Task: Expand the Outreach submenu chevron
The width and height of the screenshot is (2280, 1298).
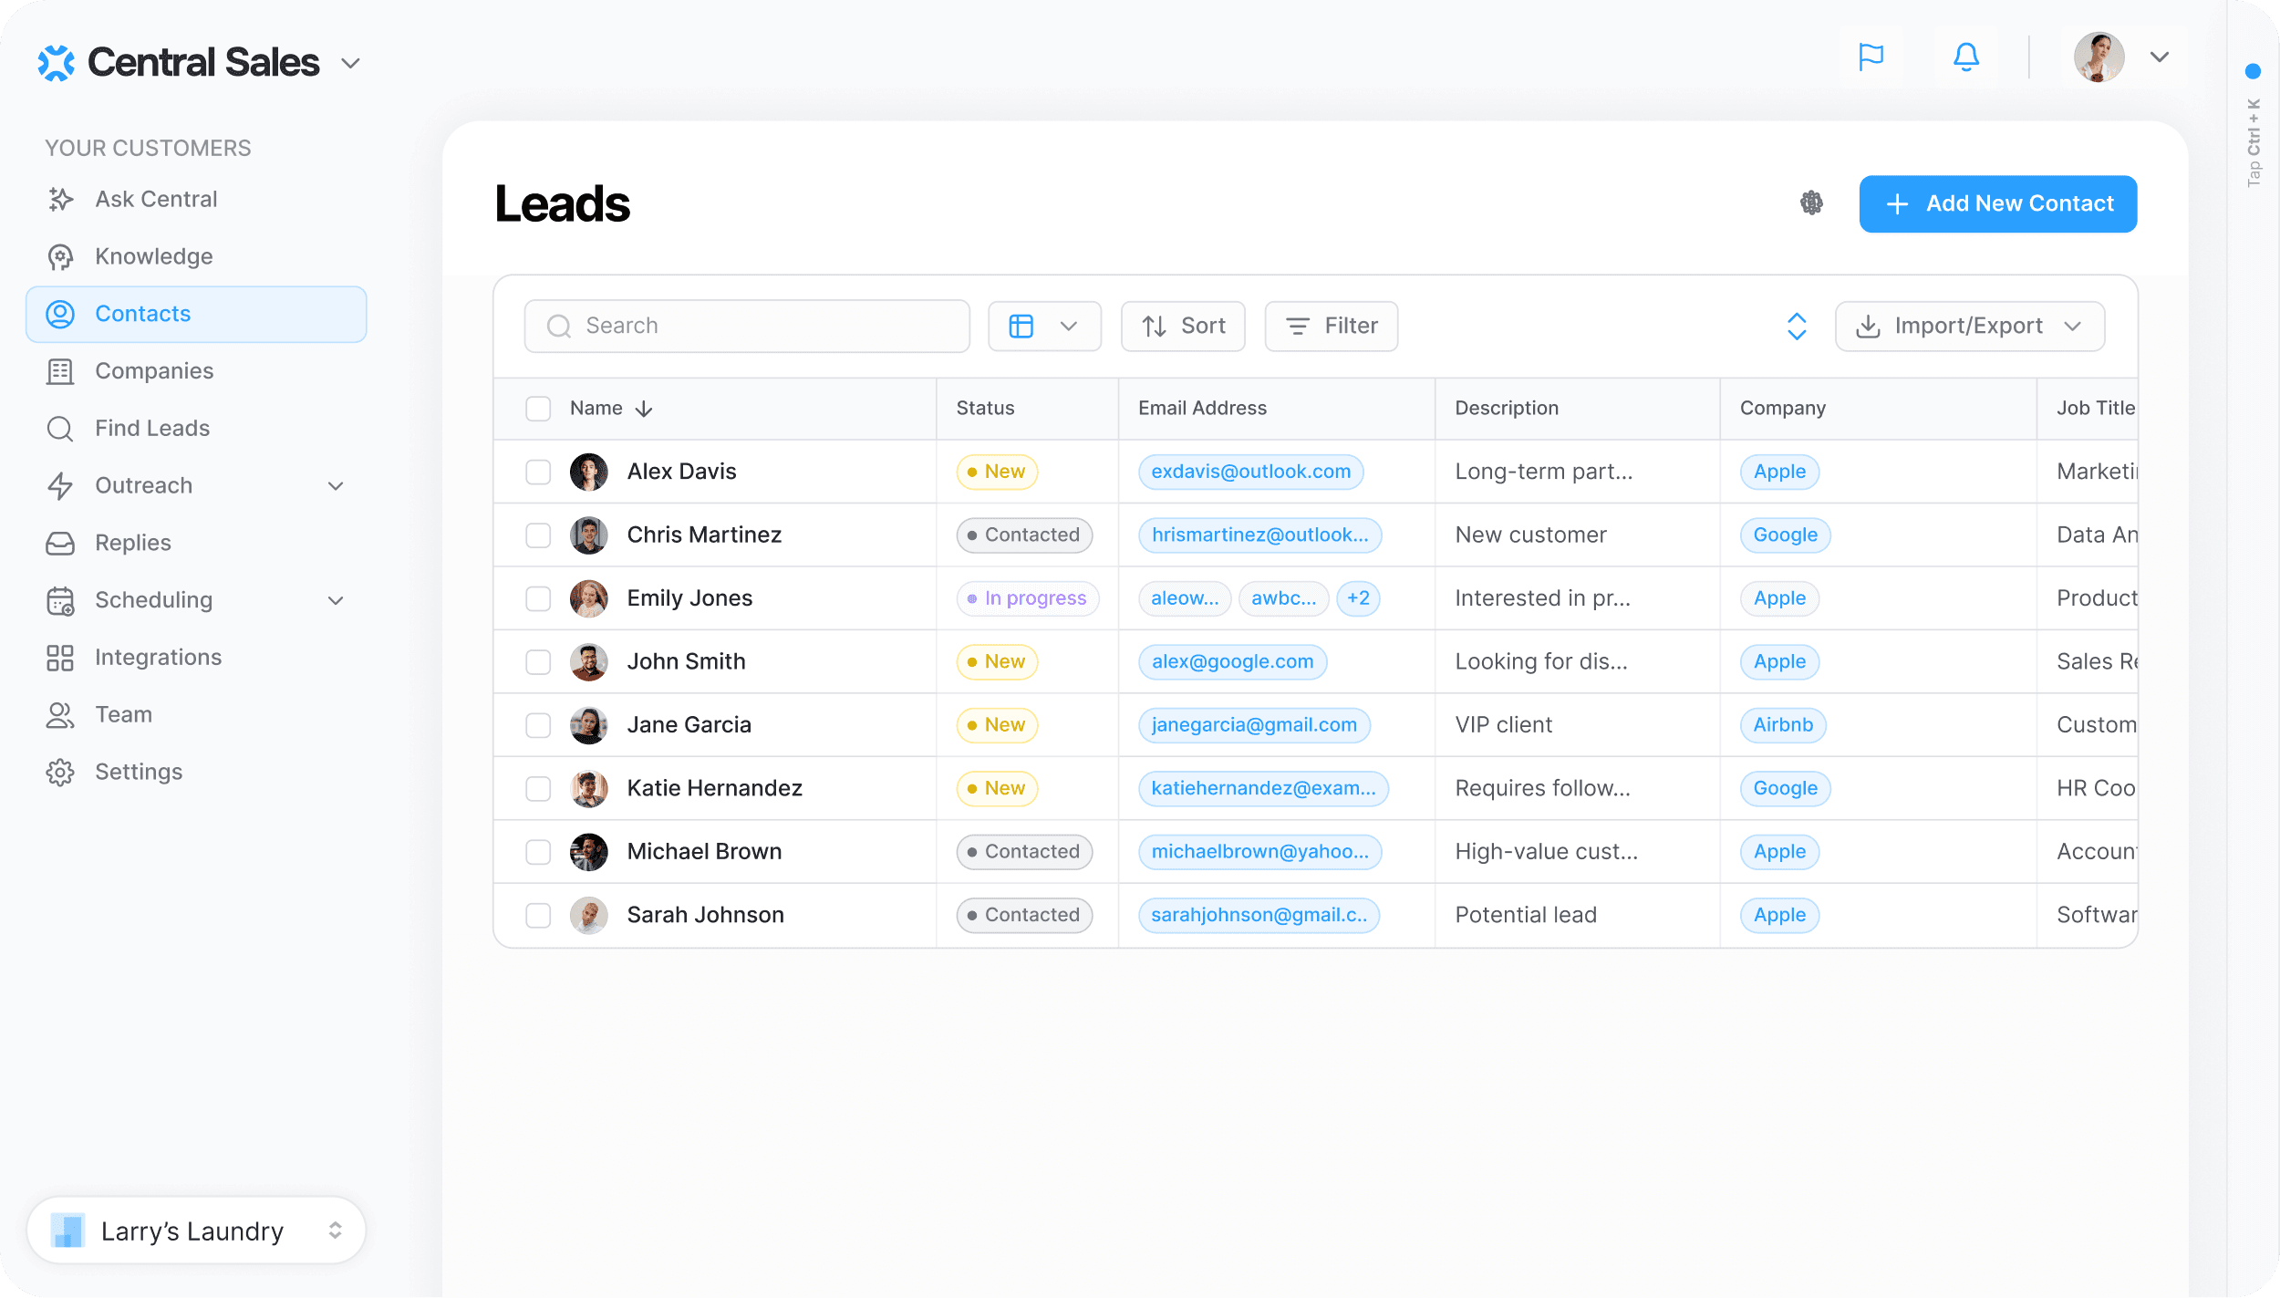Action: 336,486
